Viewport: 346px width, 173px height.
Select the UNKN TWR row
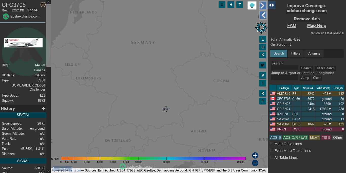[307, 129]
